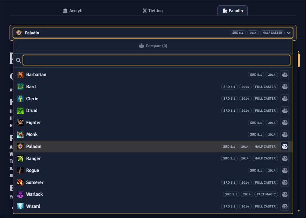
Task: Switch to the Acolyte tab
Action: [x=73, y=11]
